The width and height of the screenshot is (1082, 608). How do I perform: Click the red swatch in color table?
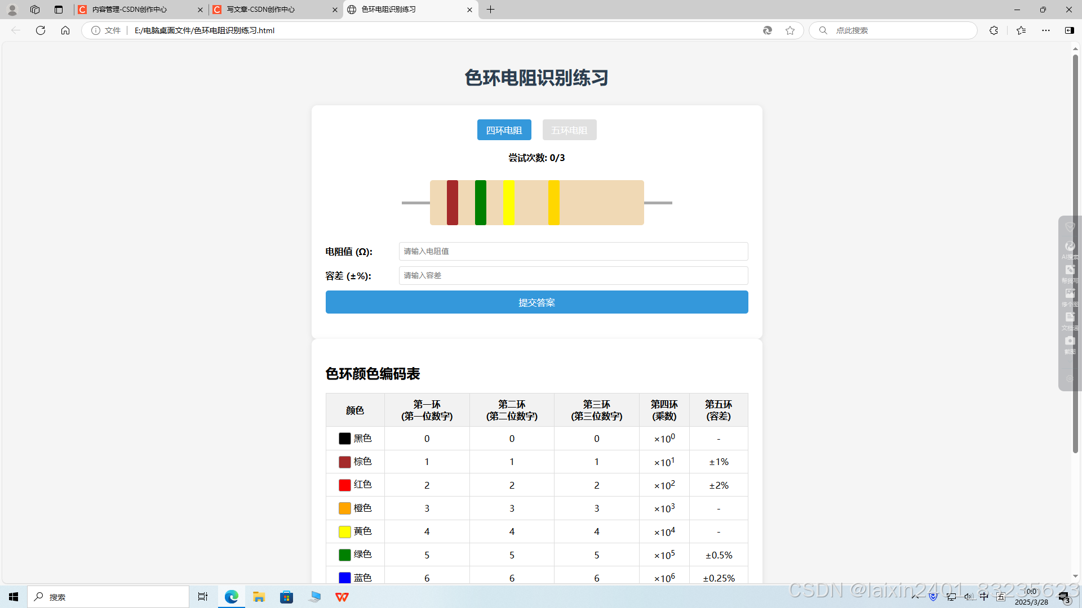pos(344,485)
